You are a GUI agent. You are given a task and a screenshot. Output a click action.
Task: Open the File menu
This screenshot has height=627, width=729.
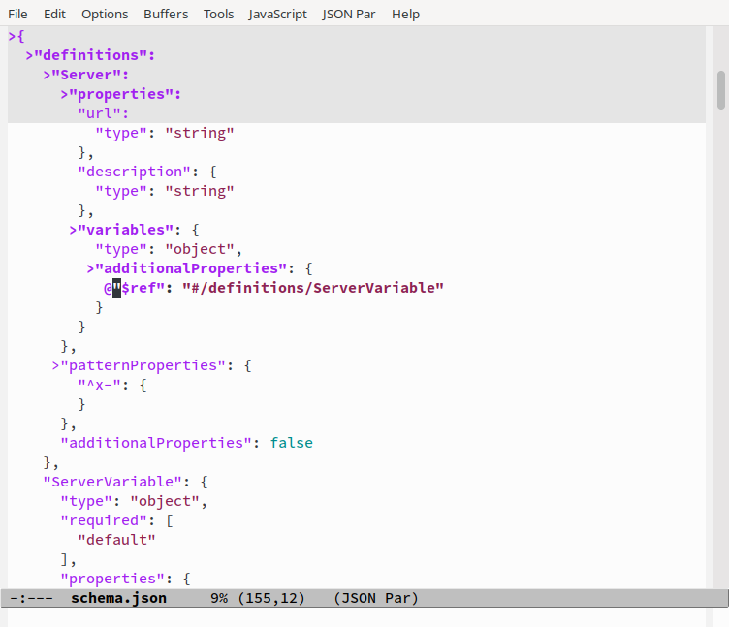point(17,14)
